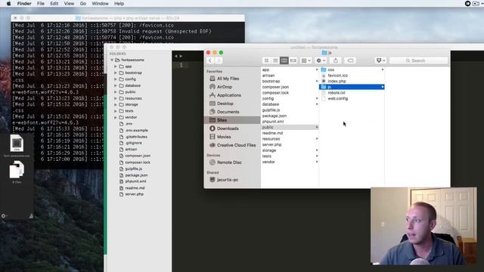The image size is (484, 272).
Task: Expand the resources folder in editor sidebar
Action: pos(116,98)
